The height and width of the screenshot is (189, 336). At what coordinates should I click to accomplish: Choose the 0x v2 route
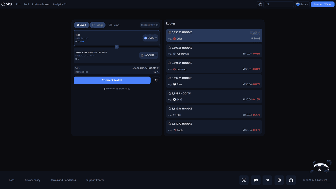214,96
